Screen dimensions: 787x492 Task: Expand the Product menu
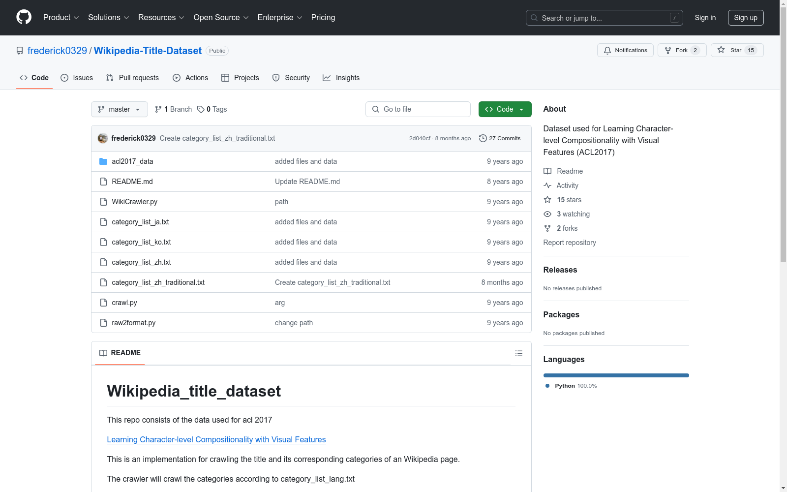61,18
